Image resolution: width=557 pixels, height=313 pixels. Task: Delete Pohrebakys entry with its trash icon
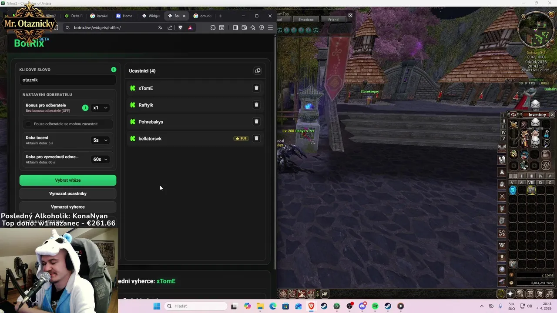(x=256, y=122)
